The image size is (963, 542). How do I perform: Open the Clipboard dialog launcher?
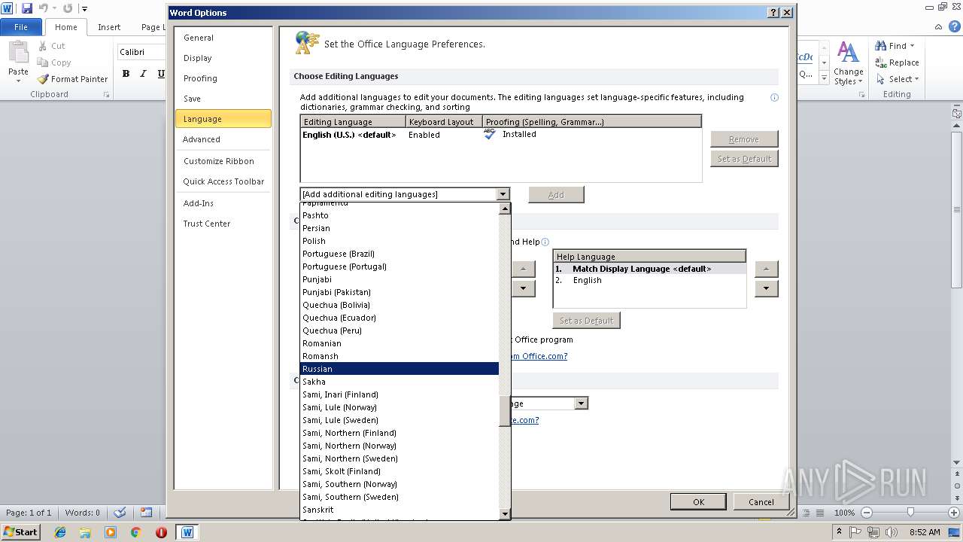pyautogui.click(x=106, y=95)
